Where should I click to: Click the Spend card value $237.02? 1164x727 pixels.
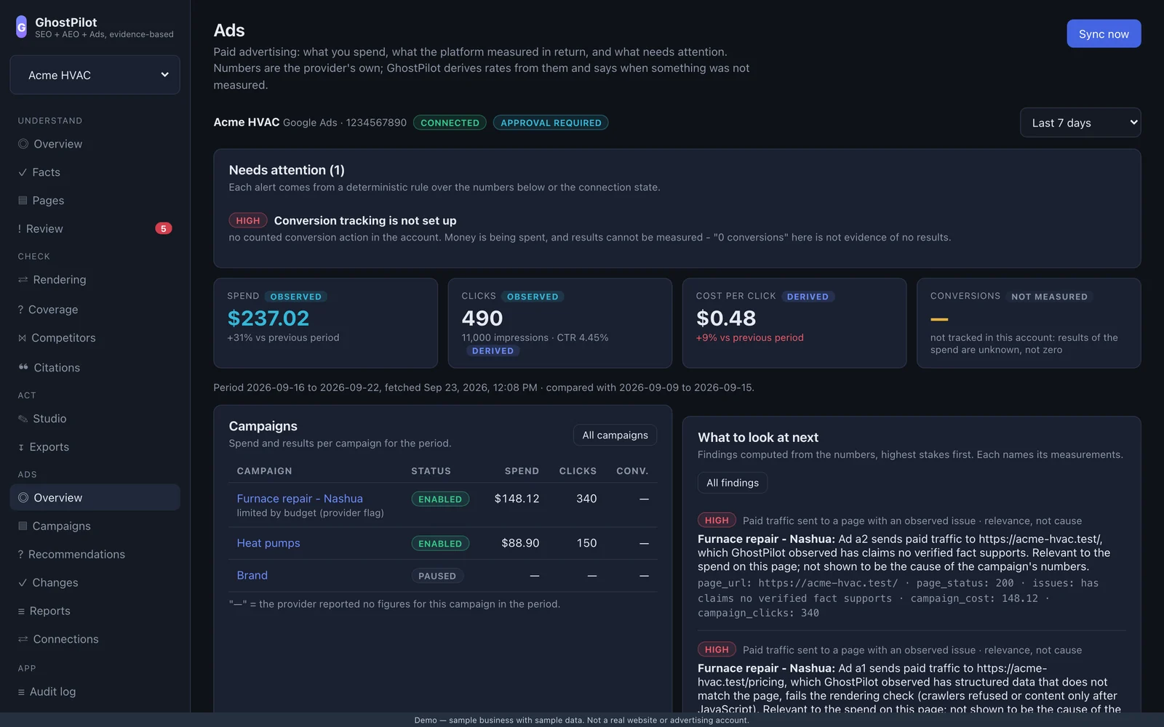click(268, 318)
